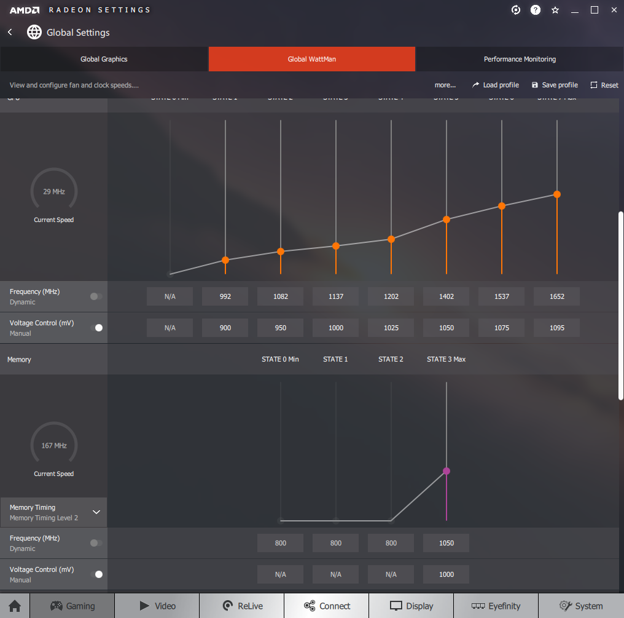
Task: Click Save profile button
Action: (x=555, y=85)
